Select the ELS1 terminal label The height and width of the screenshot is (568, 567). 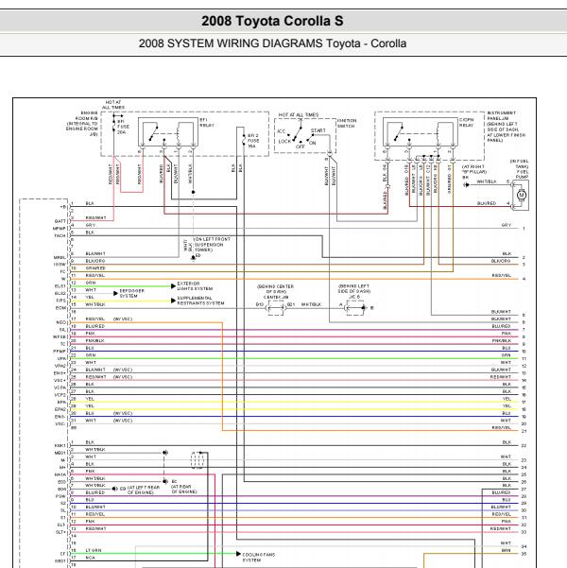click(60, 286)
